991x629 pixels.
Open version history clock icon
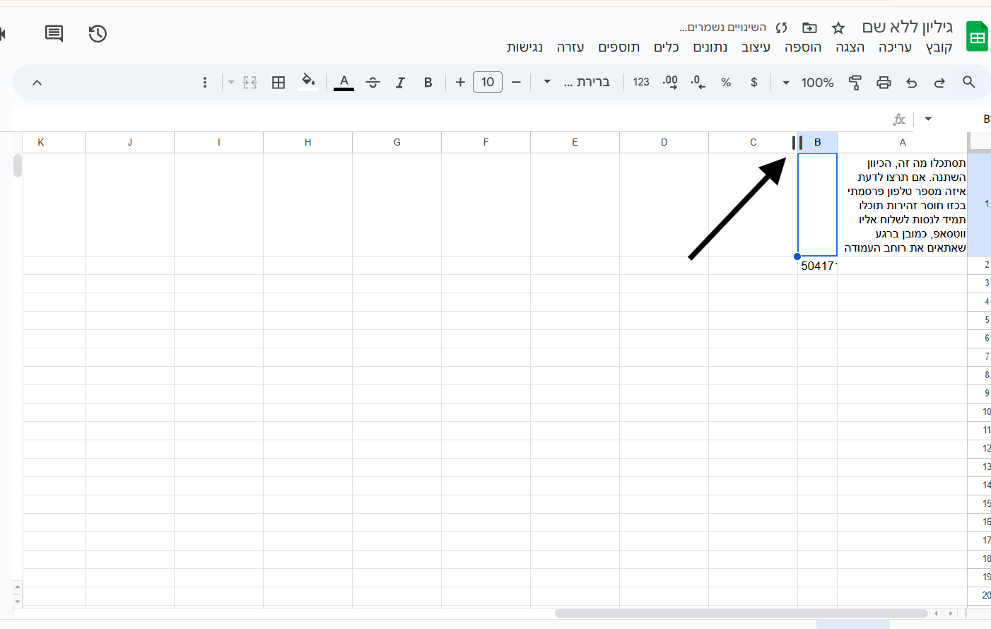98,33
